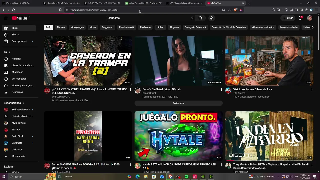Reload the page in the browser

pyautogui.click(x=13, y=10)
